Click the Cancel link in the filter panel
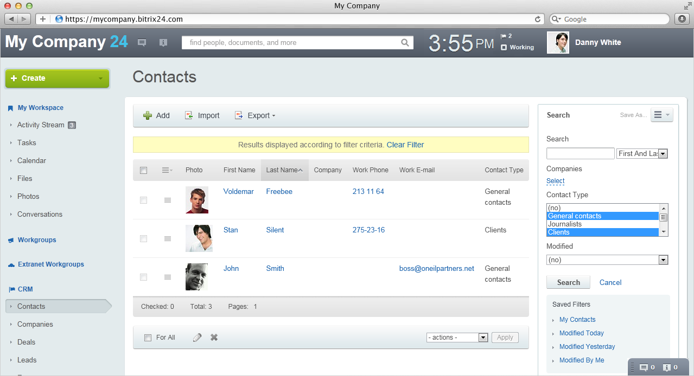Viewport: 694px width, 376px height. pos(610,282)
